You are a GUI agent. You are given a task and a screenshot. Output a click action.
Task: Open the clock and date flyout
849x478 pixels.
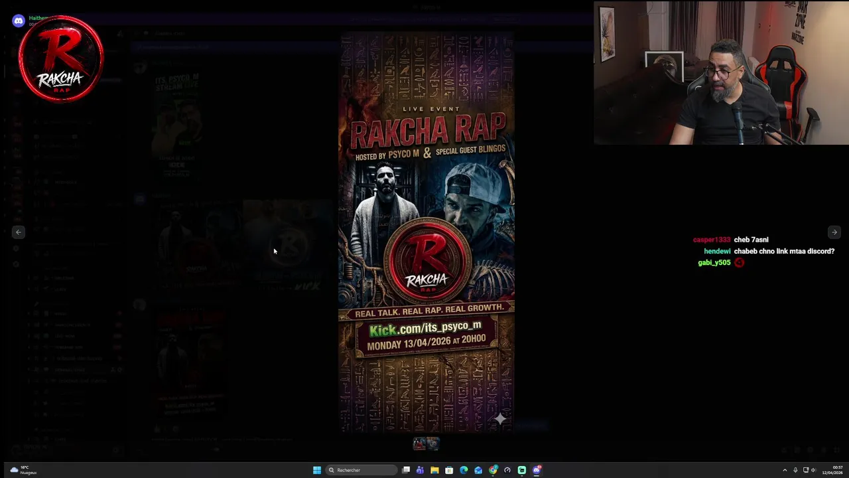(832, 470)
